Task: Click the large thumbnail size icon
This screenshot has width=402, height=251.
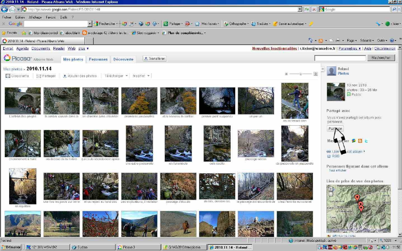Action: click(316, 74)
